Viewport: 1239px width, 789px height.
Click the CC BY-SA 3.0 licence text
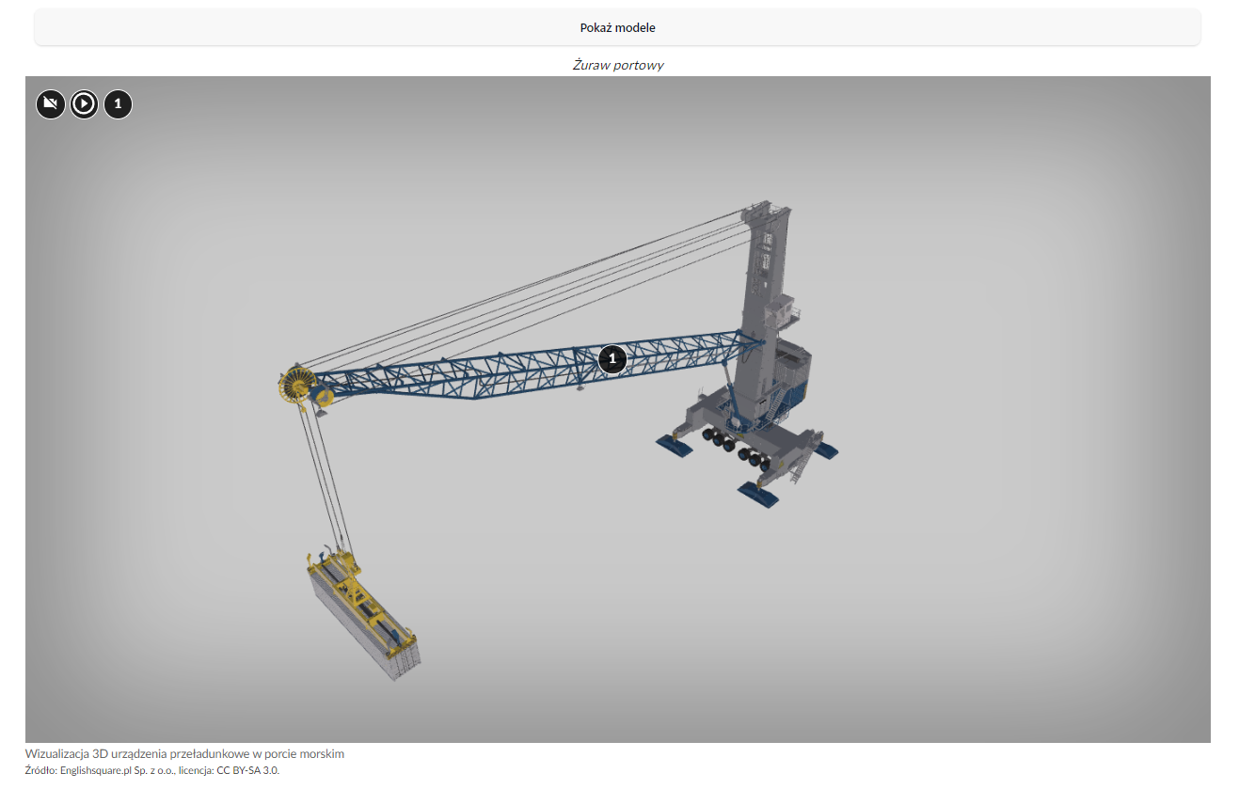(x=247, y=770)
